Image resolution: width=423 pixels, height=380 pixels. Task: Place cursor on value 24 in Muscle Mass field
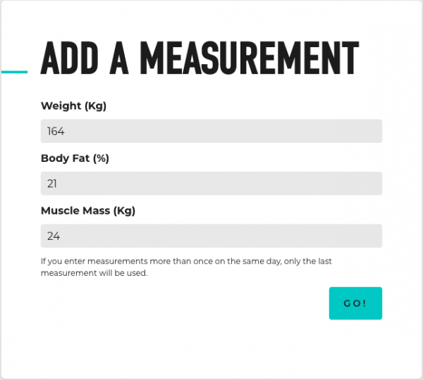click(x=54, y=236)
